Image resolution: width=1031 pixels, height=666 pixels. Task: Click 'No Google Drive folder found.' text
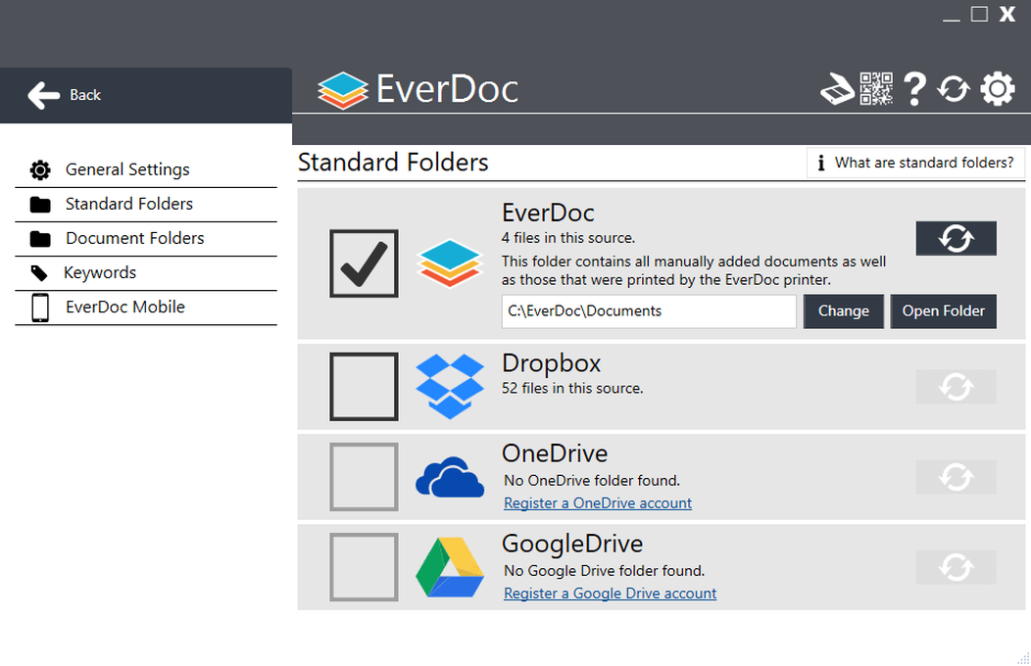coord(604,571)
